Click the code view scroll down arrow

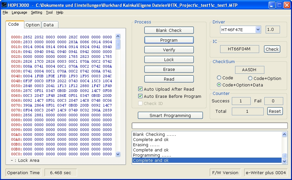tap(118, 154)
